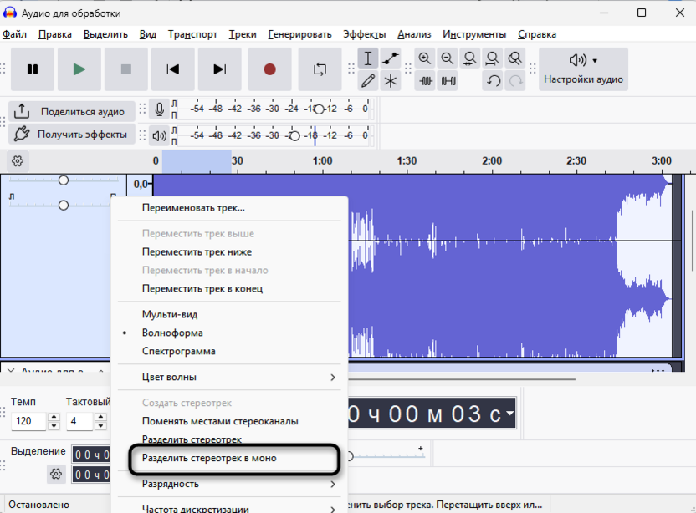Click the speaker playback meter icon
The image size is (696, 513).
click(159, 135)
